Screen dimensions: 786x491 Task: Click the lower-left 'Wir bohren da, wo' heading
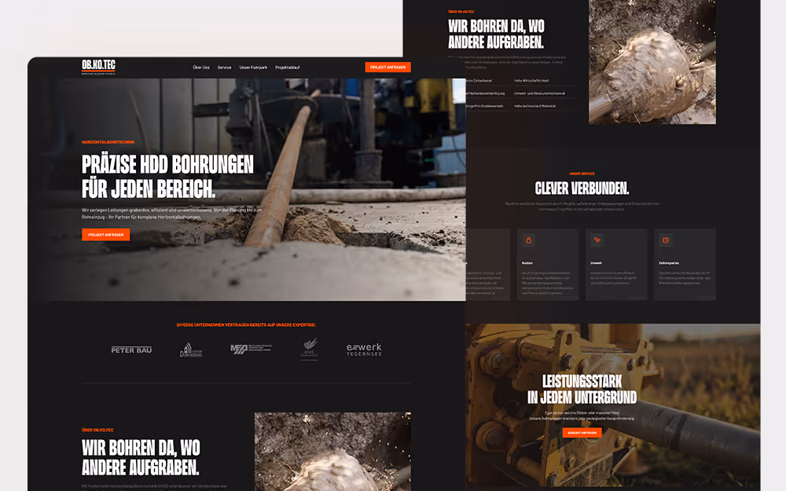point(141,457)
